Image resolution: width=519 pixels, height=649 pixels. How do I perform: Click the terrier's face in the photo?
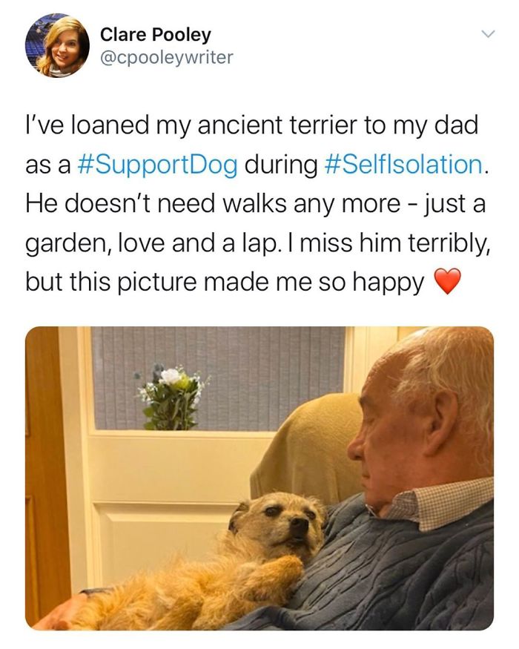281,521
